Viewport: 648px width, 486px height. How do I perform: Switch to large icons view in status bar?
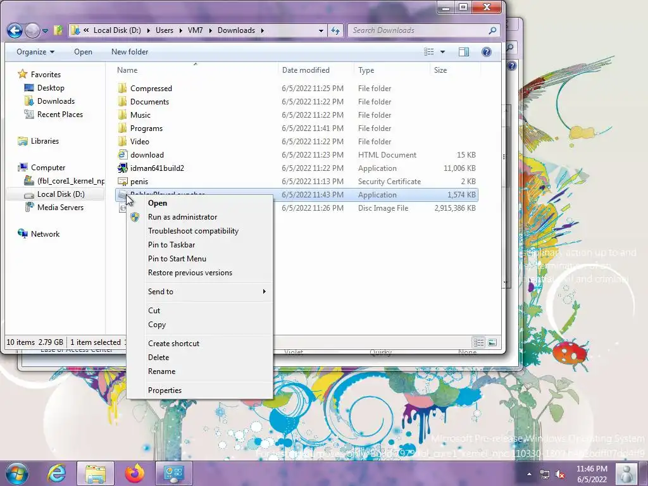tap(492, 342)
